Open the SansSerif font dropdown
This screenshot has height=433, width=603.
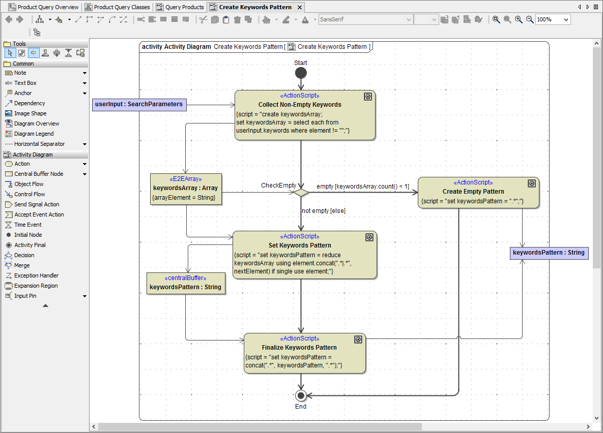pyautogui.click(x=408, y=19)
